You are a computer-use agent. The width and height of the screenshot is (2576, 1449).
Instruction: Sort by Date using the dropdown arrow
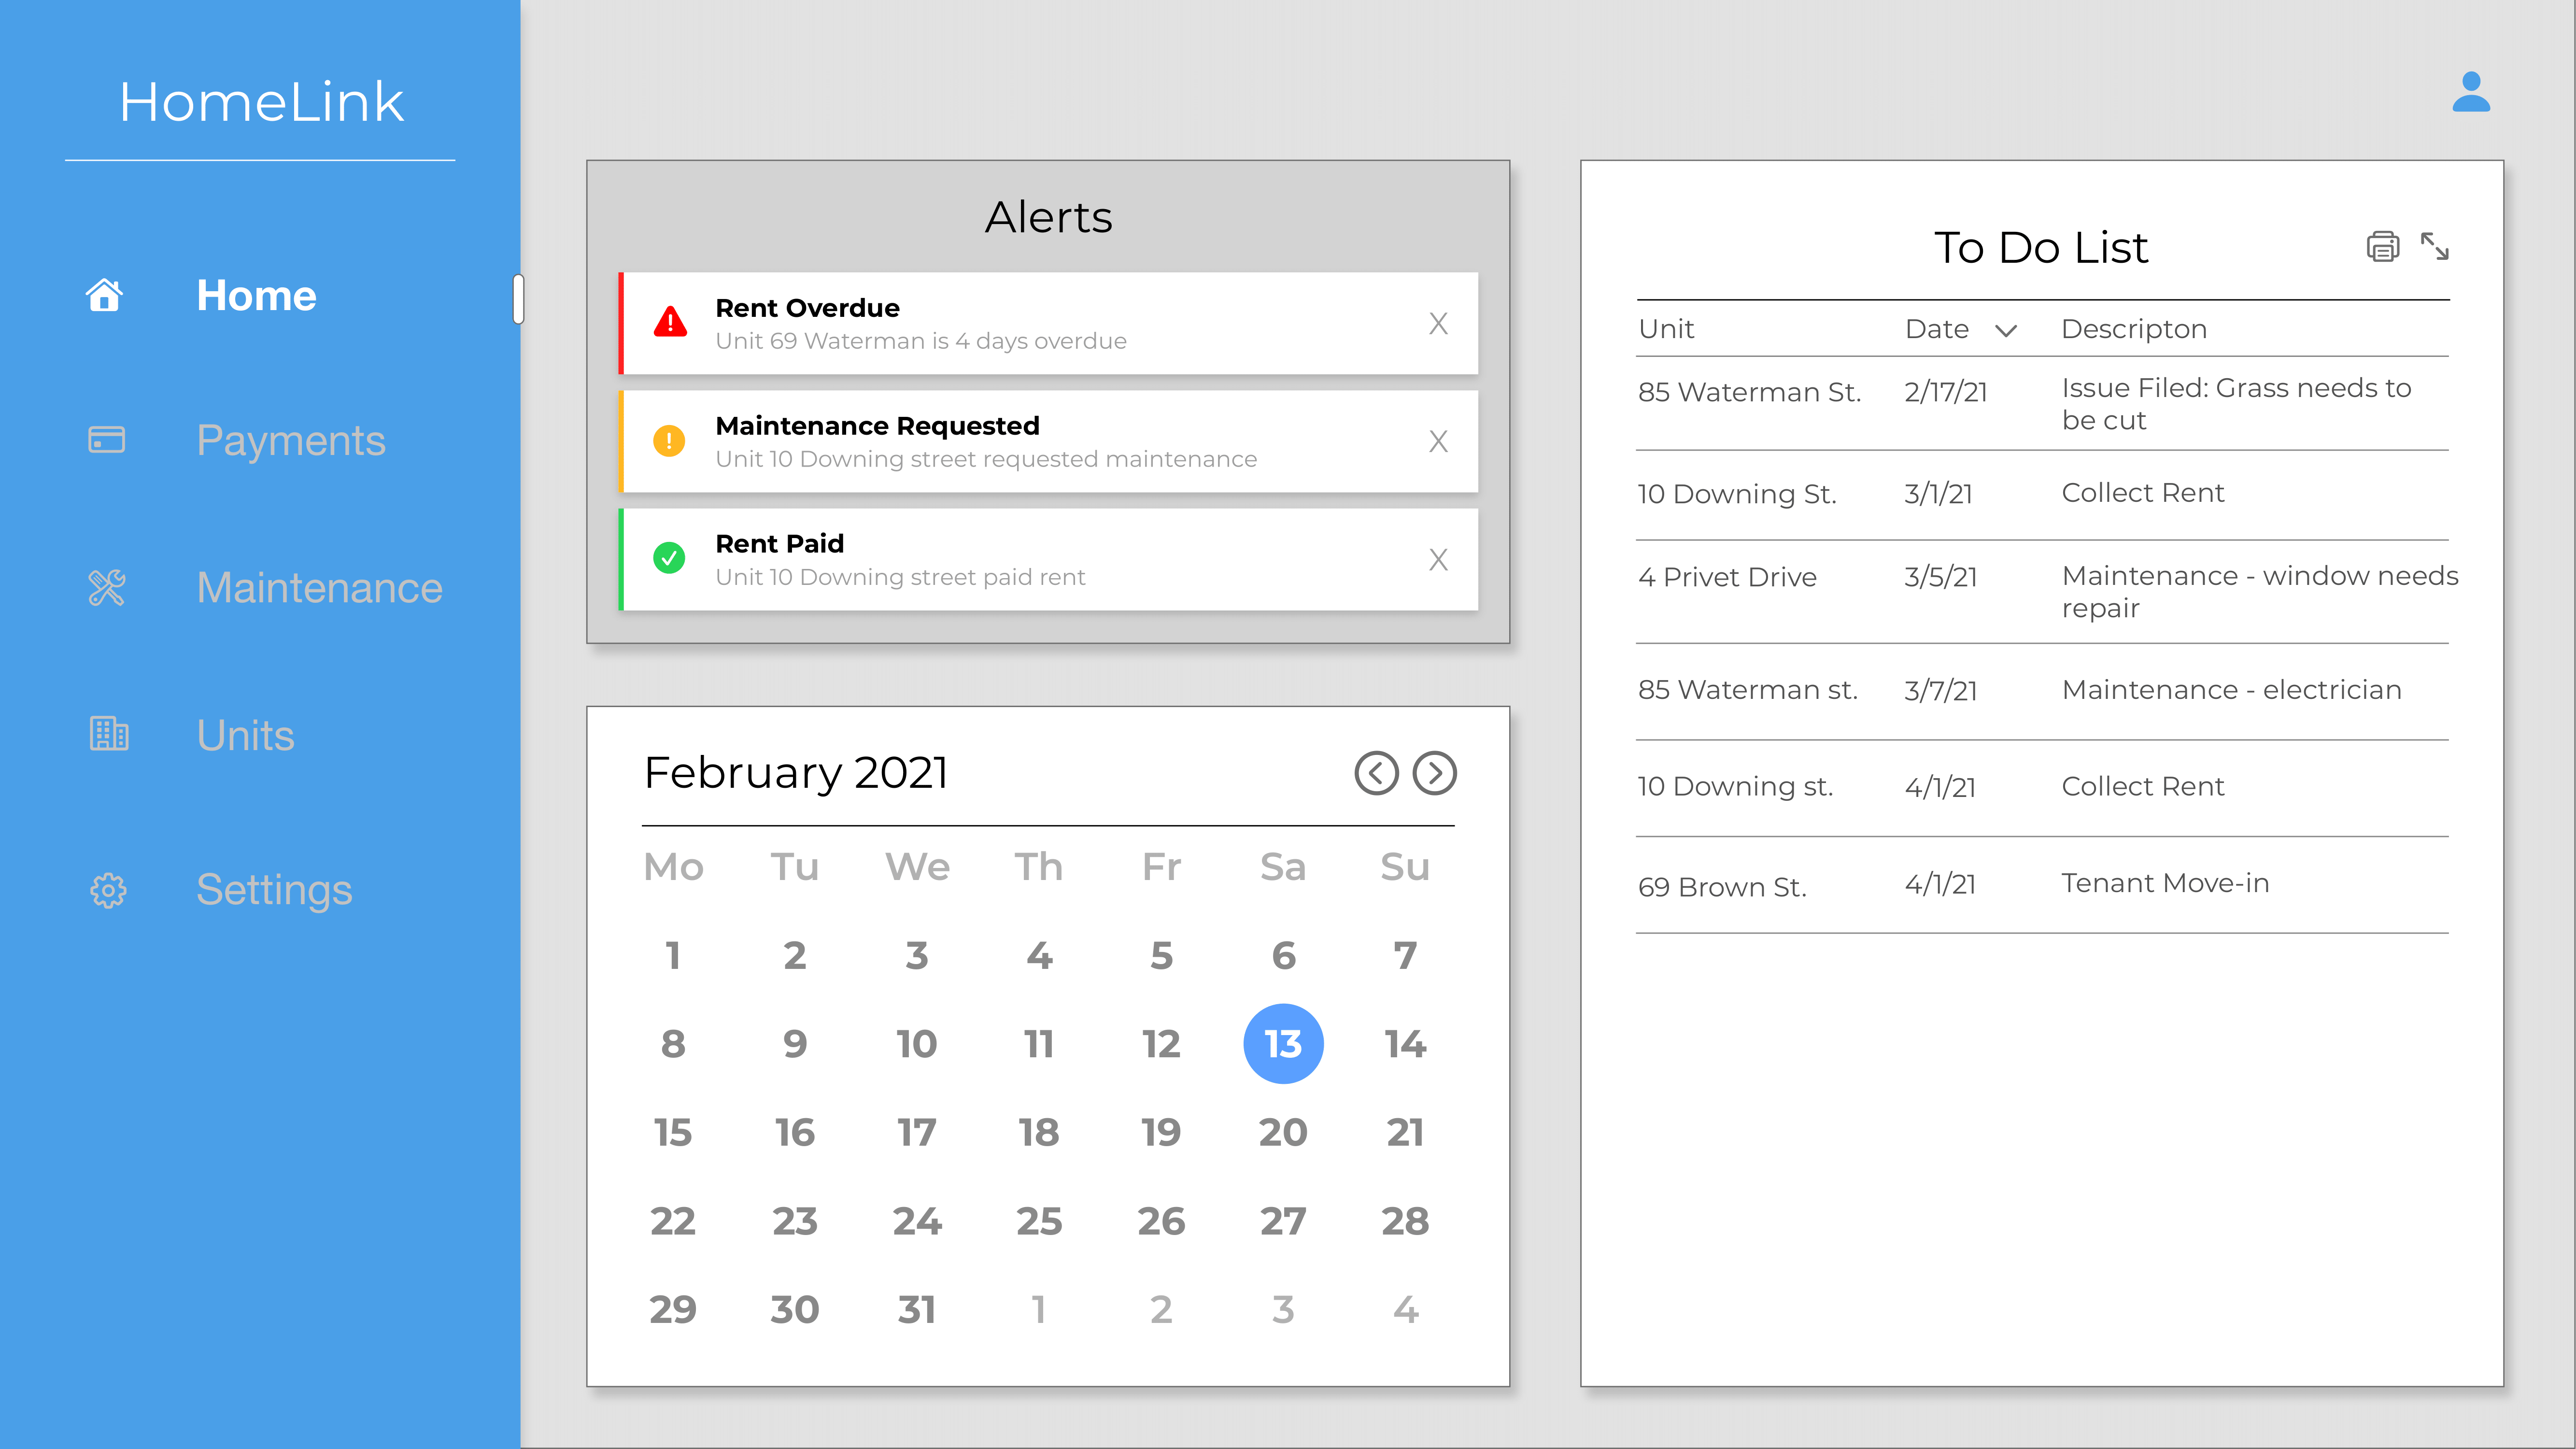(x=2005, y=331)
